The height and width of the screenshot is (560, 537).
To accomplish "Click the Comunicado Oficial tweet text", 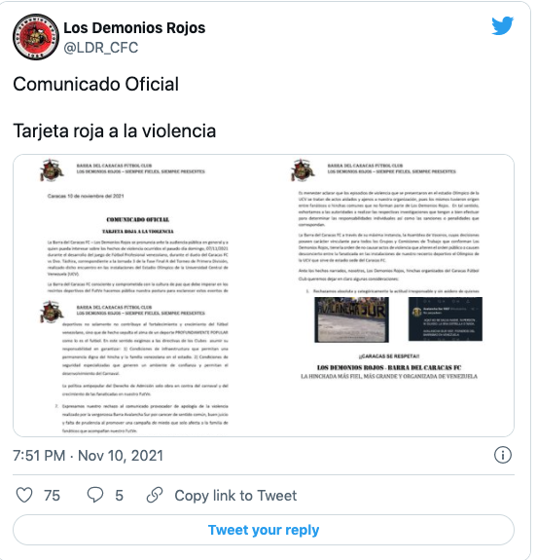I will [95, 85].
